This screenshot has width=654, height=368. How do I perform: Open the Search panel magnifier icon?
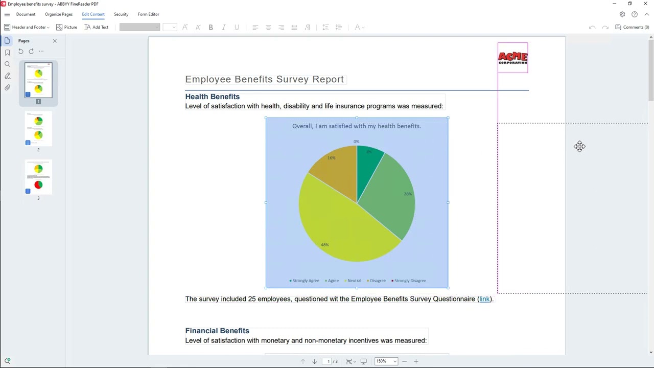(x=7, y=64)
